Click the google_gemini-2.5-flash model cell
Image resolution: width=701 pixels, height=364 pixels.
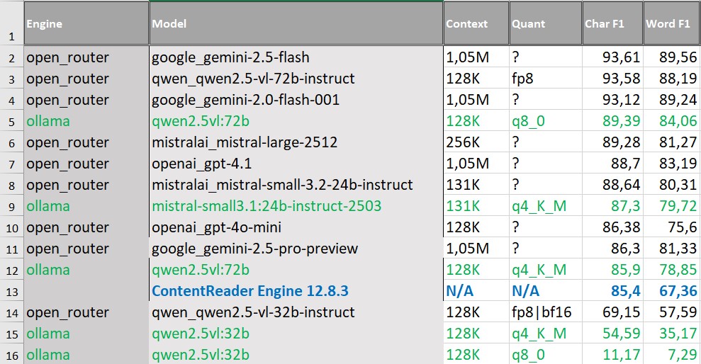pyautogui.click(x=230, y=57)
